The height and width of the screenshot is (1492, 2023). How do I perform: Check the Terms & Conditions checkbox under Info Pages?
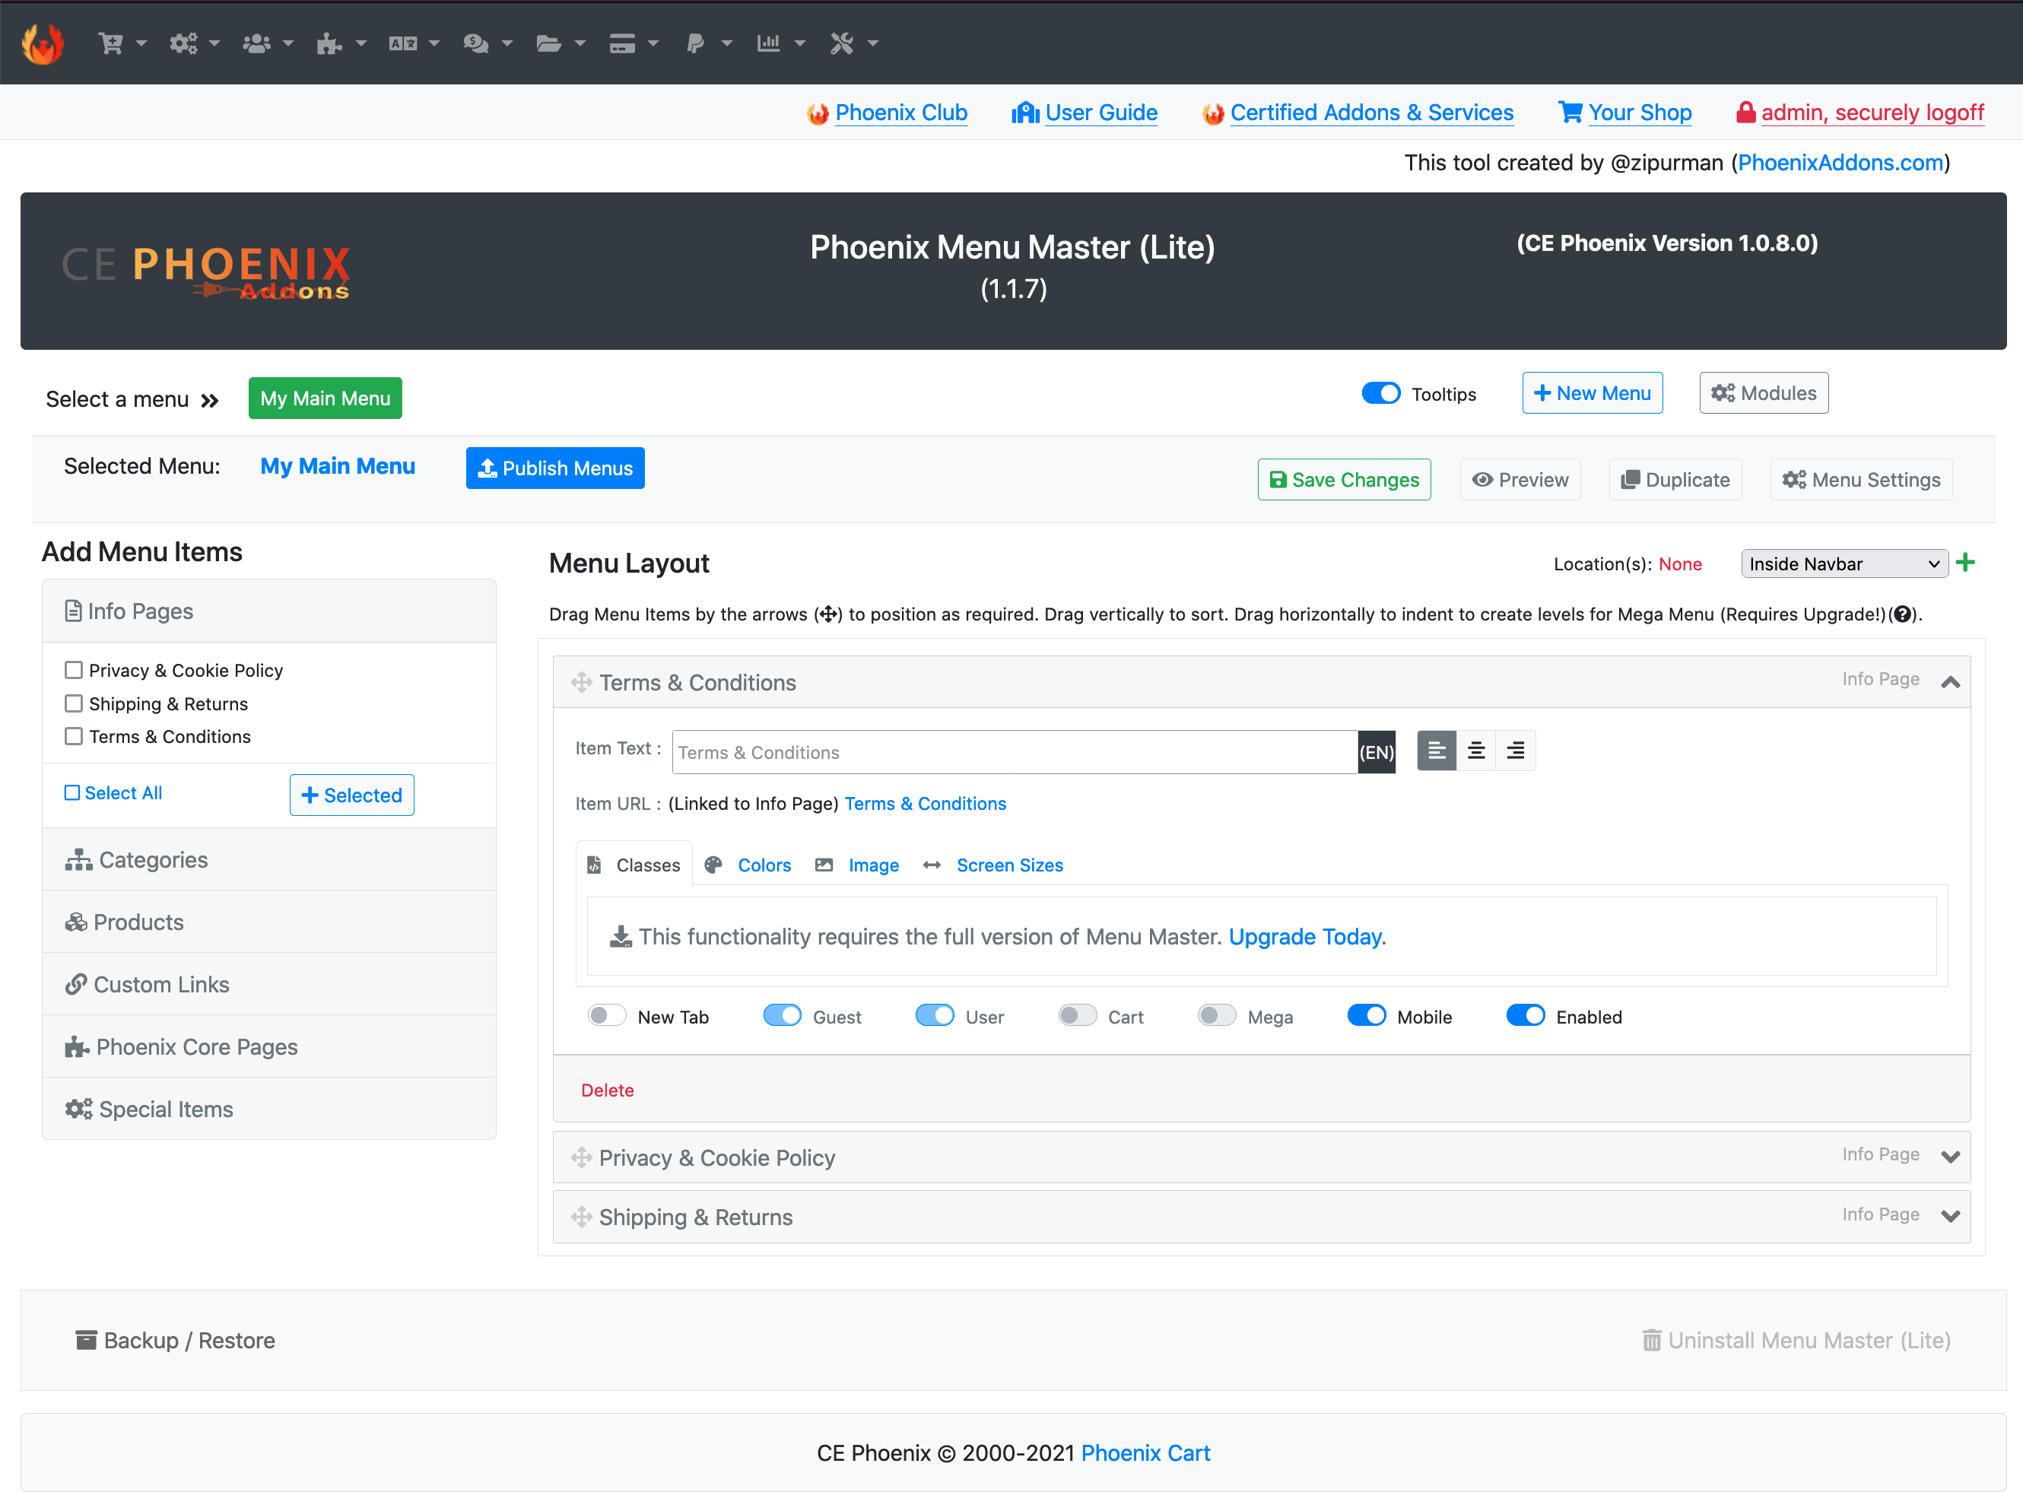(74, 736)
